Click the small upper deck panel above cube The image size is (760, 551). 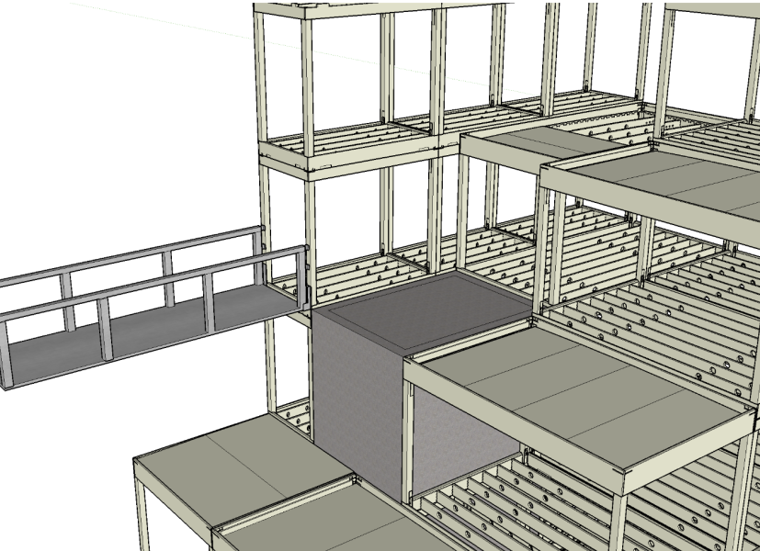coord(542,142)
